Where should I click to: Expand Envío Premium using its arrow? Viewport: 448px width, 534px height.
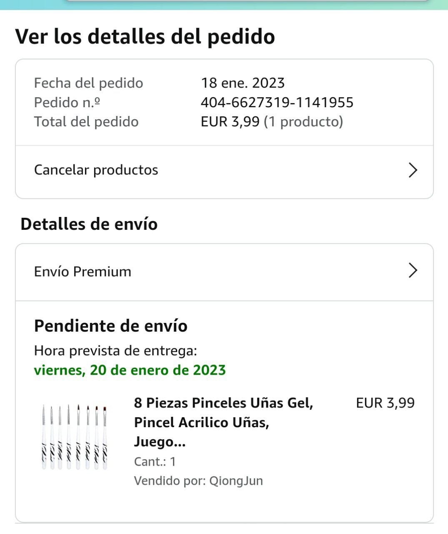coord(413,270)
